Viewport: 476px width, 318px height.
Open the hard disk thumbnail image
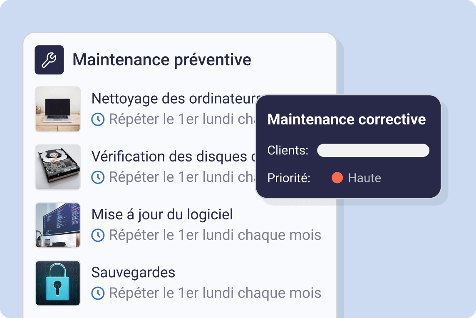(57, 167)
